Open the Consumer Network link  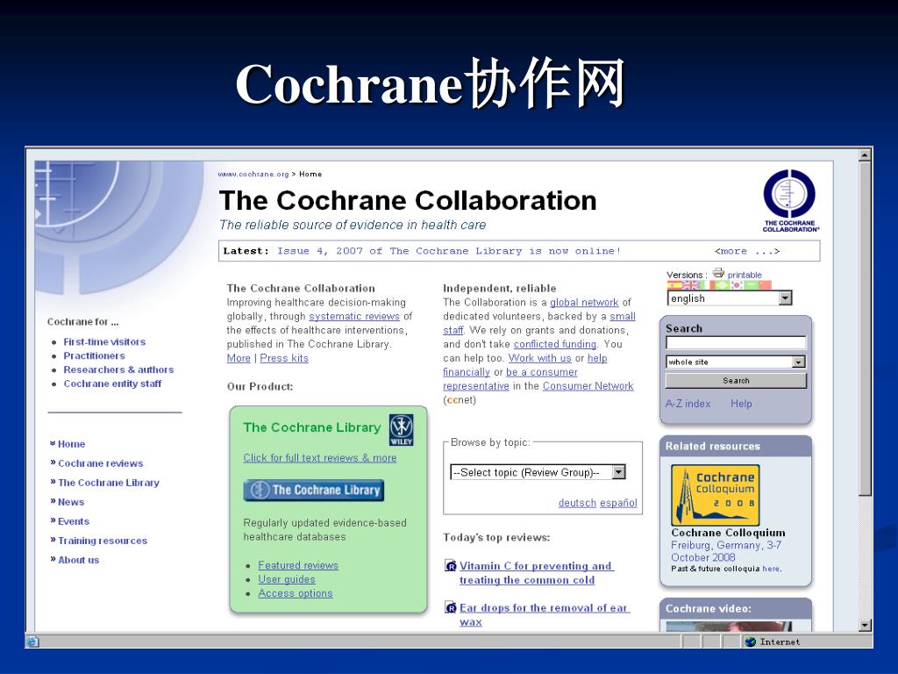tap(588, 386)
